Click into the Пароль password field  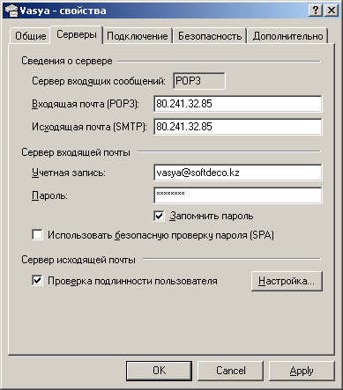[x=238, y=195]
